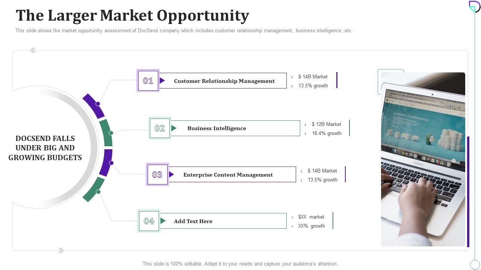
Task: Click the number 04 box
Action: (149, 221)
